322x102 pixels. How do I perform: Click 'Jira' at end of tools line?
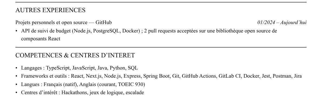pos(298,76)
